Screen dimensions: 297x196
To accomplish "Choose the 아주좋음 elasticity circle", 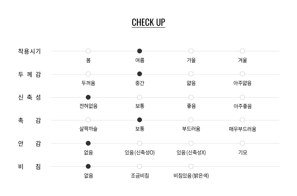I will [x=242, y=97].
